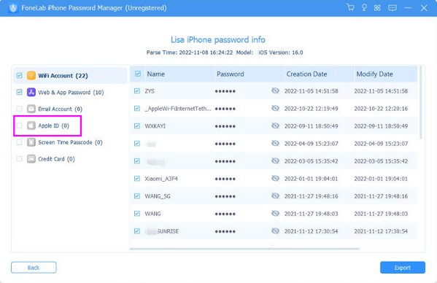Image resolution: width=437 pixels, height=283 pixels.
Task: Close the FoneLab window
Action: 424,8
